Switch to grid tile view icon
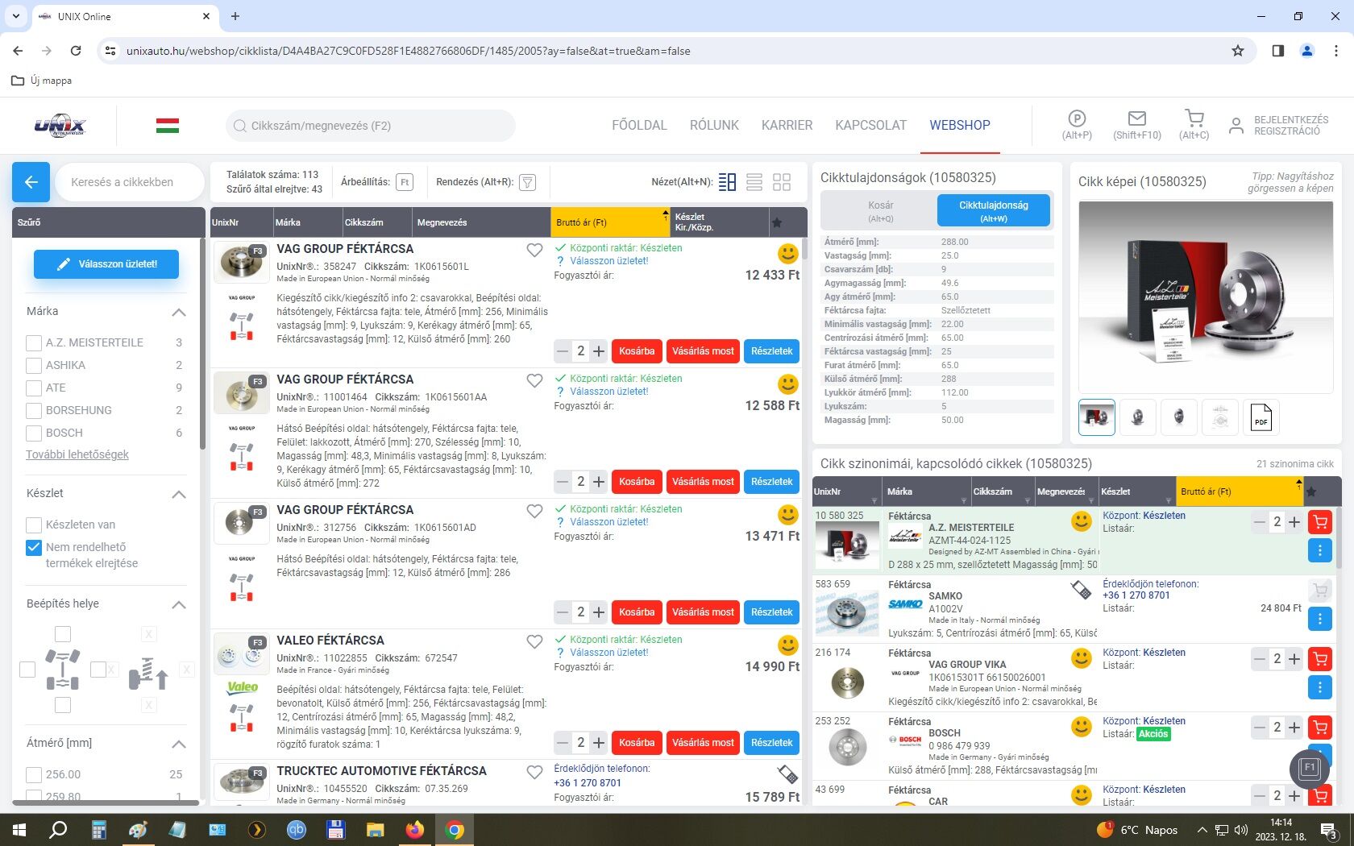 (x=782, y=182)
